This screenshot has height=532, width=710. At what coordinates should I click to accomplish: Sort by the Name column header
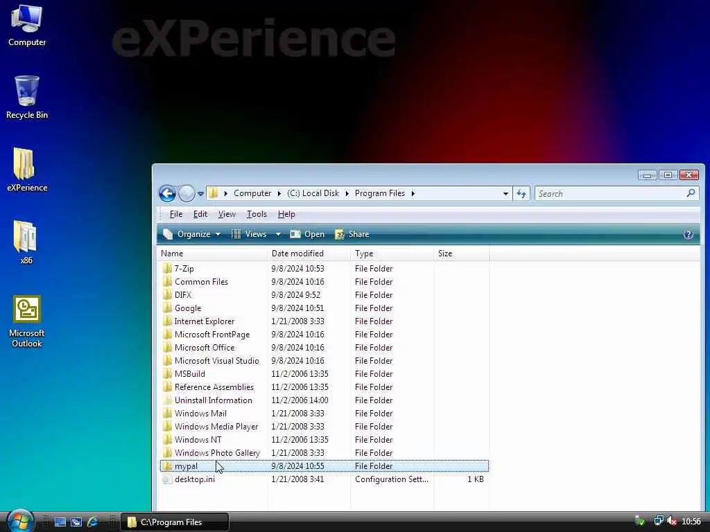(212, 254)
